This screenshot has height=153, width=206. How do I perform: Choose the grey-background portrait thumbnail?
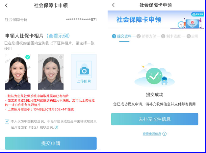point(51,72)
